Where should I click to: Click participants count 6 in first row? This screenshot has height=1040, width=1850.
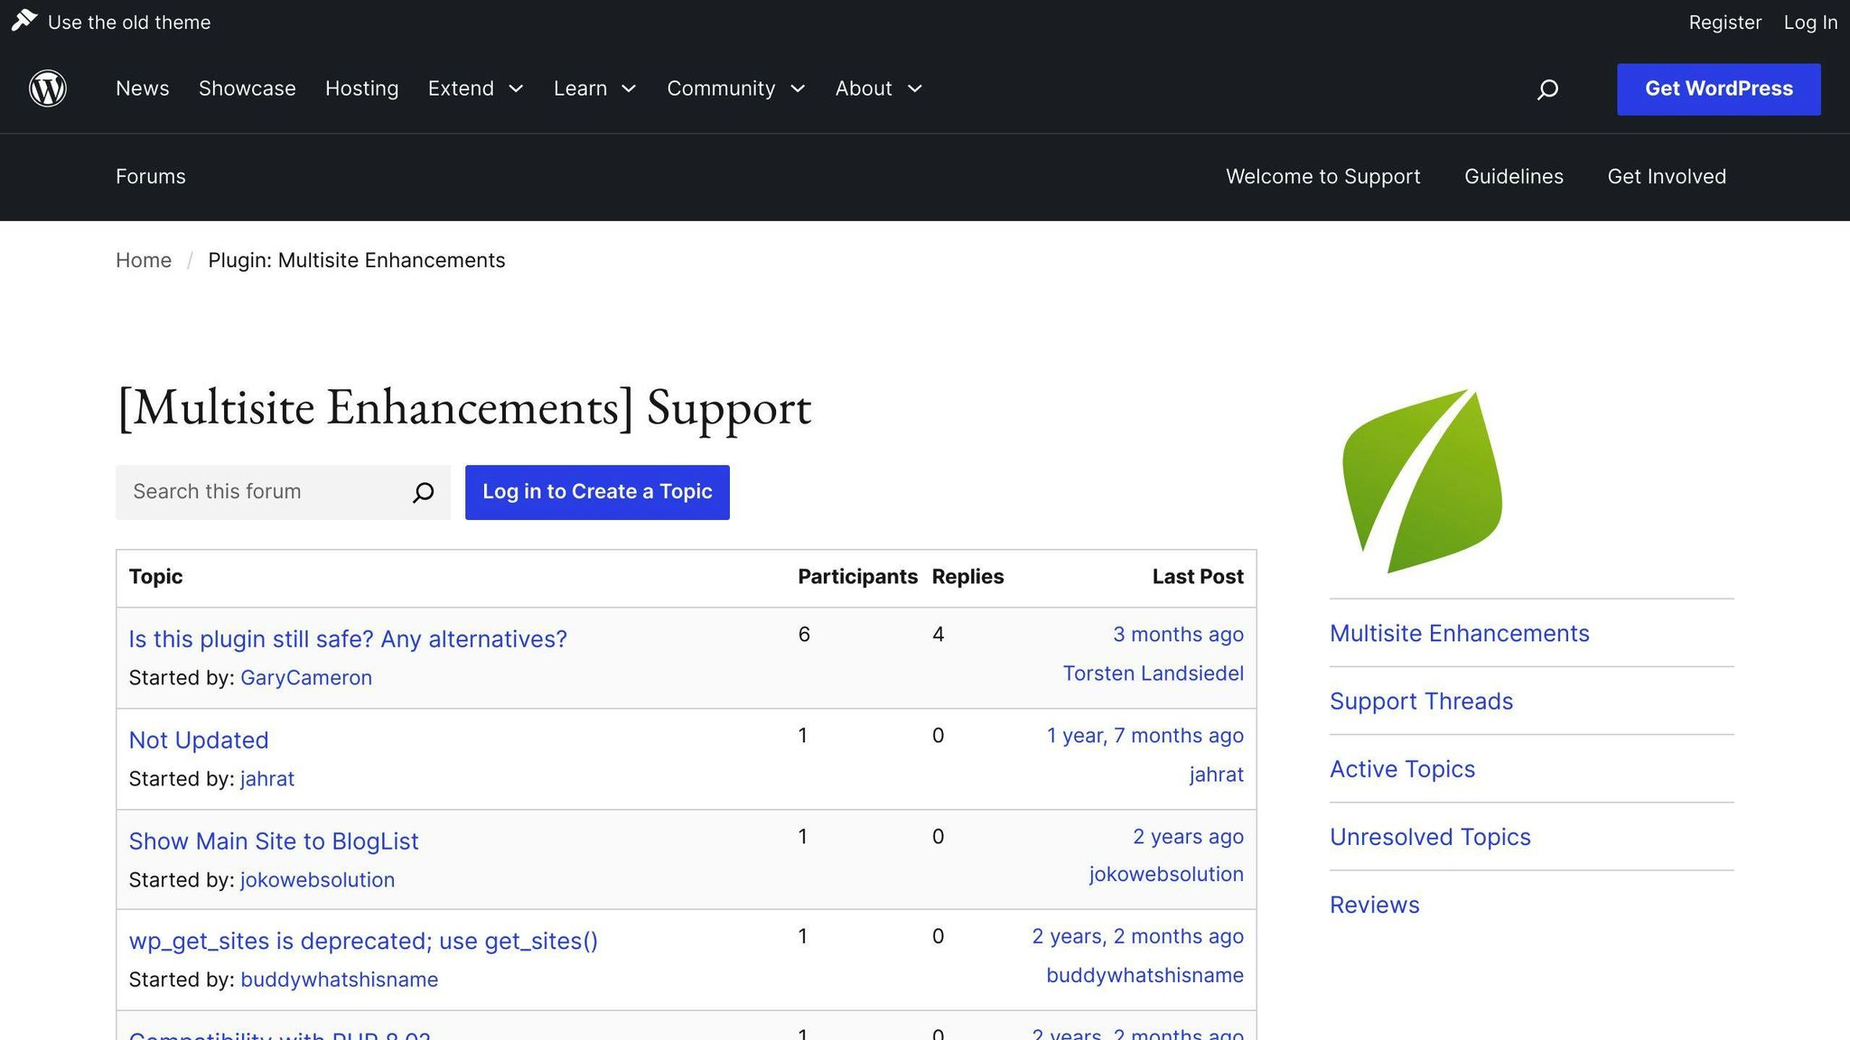[804, 635]
